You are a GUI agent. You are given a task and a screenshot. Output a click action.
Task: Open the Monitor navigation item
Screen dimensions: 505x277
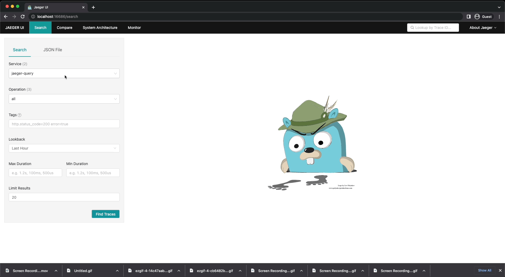(134, 28)
